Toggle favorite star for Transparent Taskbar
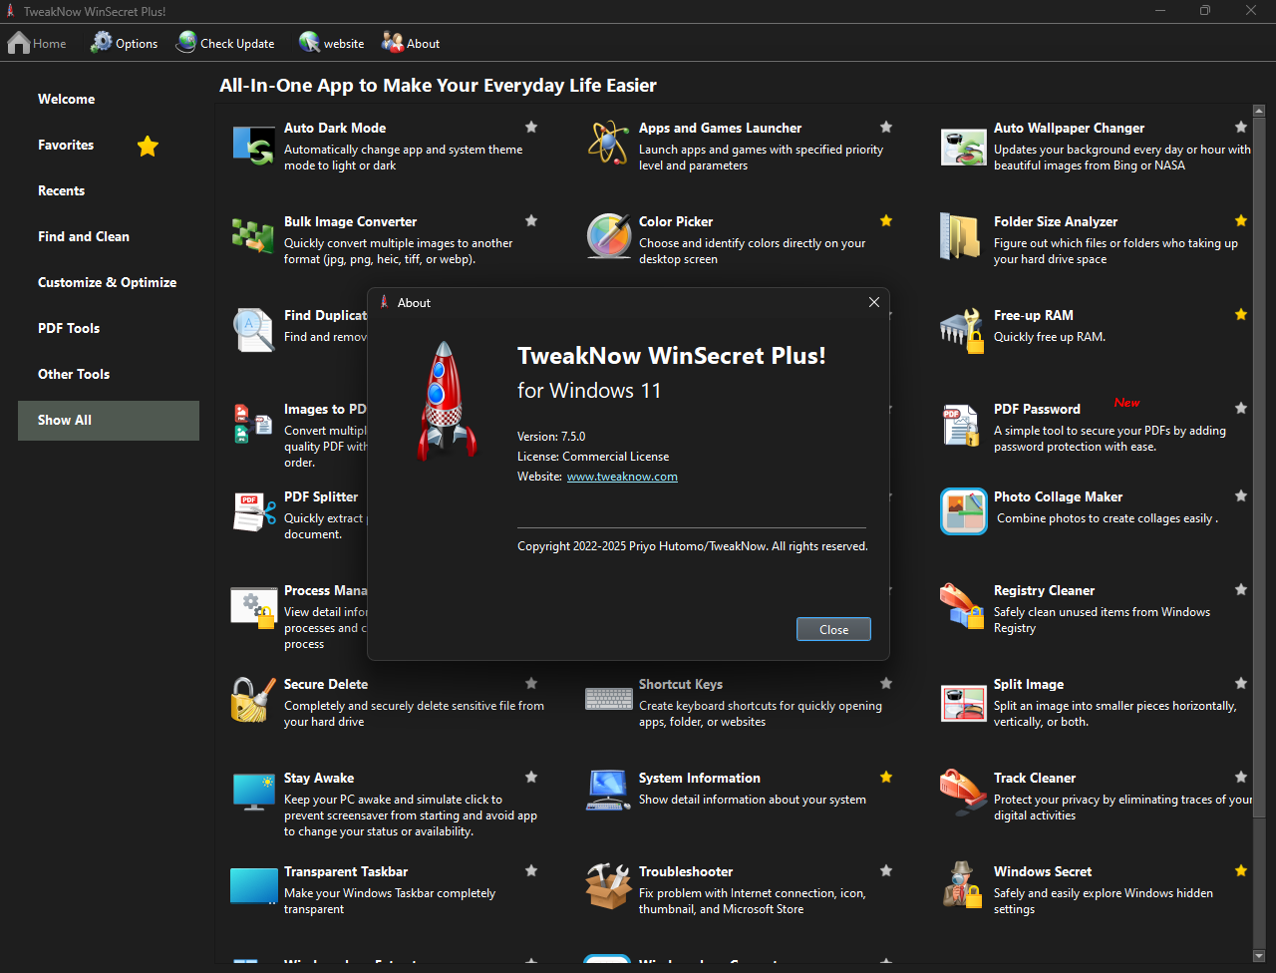The height and width of the screenshot is (973, 1276). pos(531,870)
